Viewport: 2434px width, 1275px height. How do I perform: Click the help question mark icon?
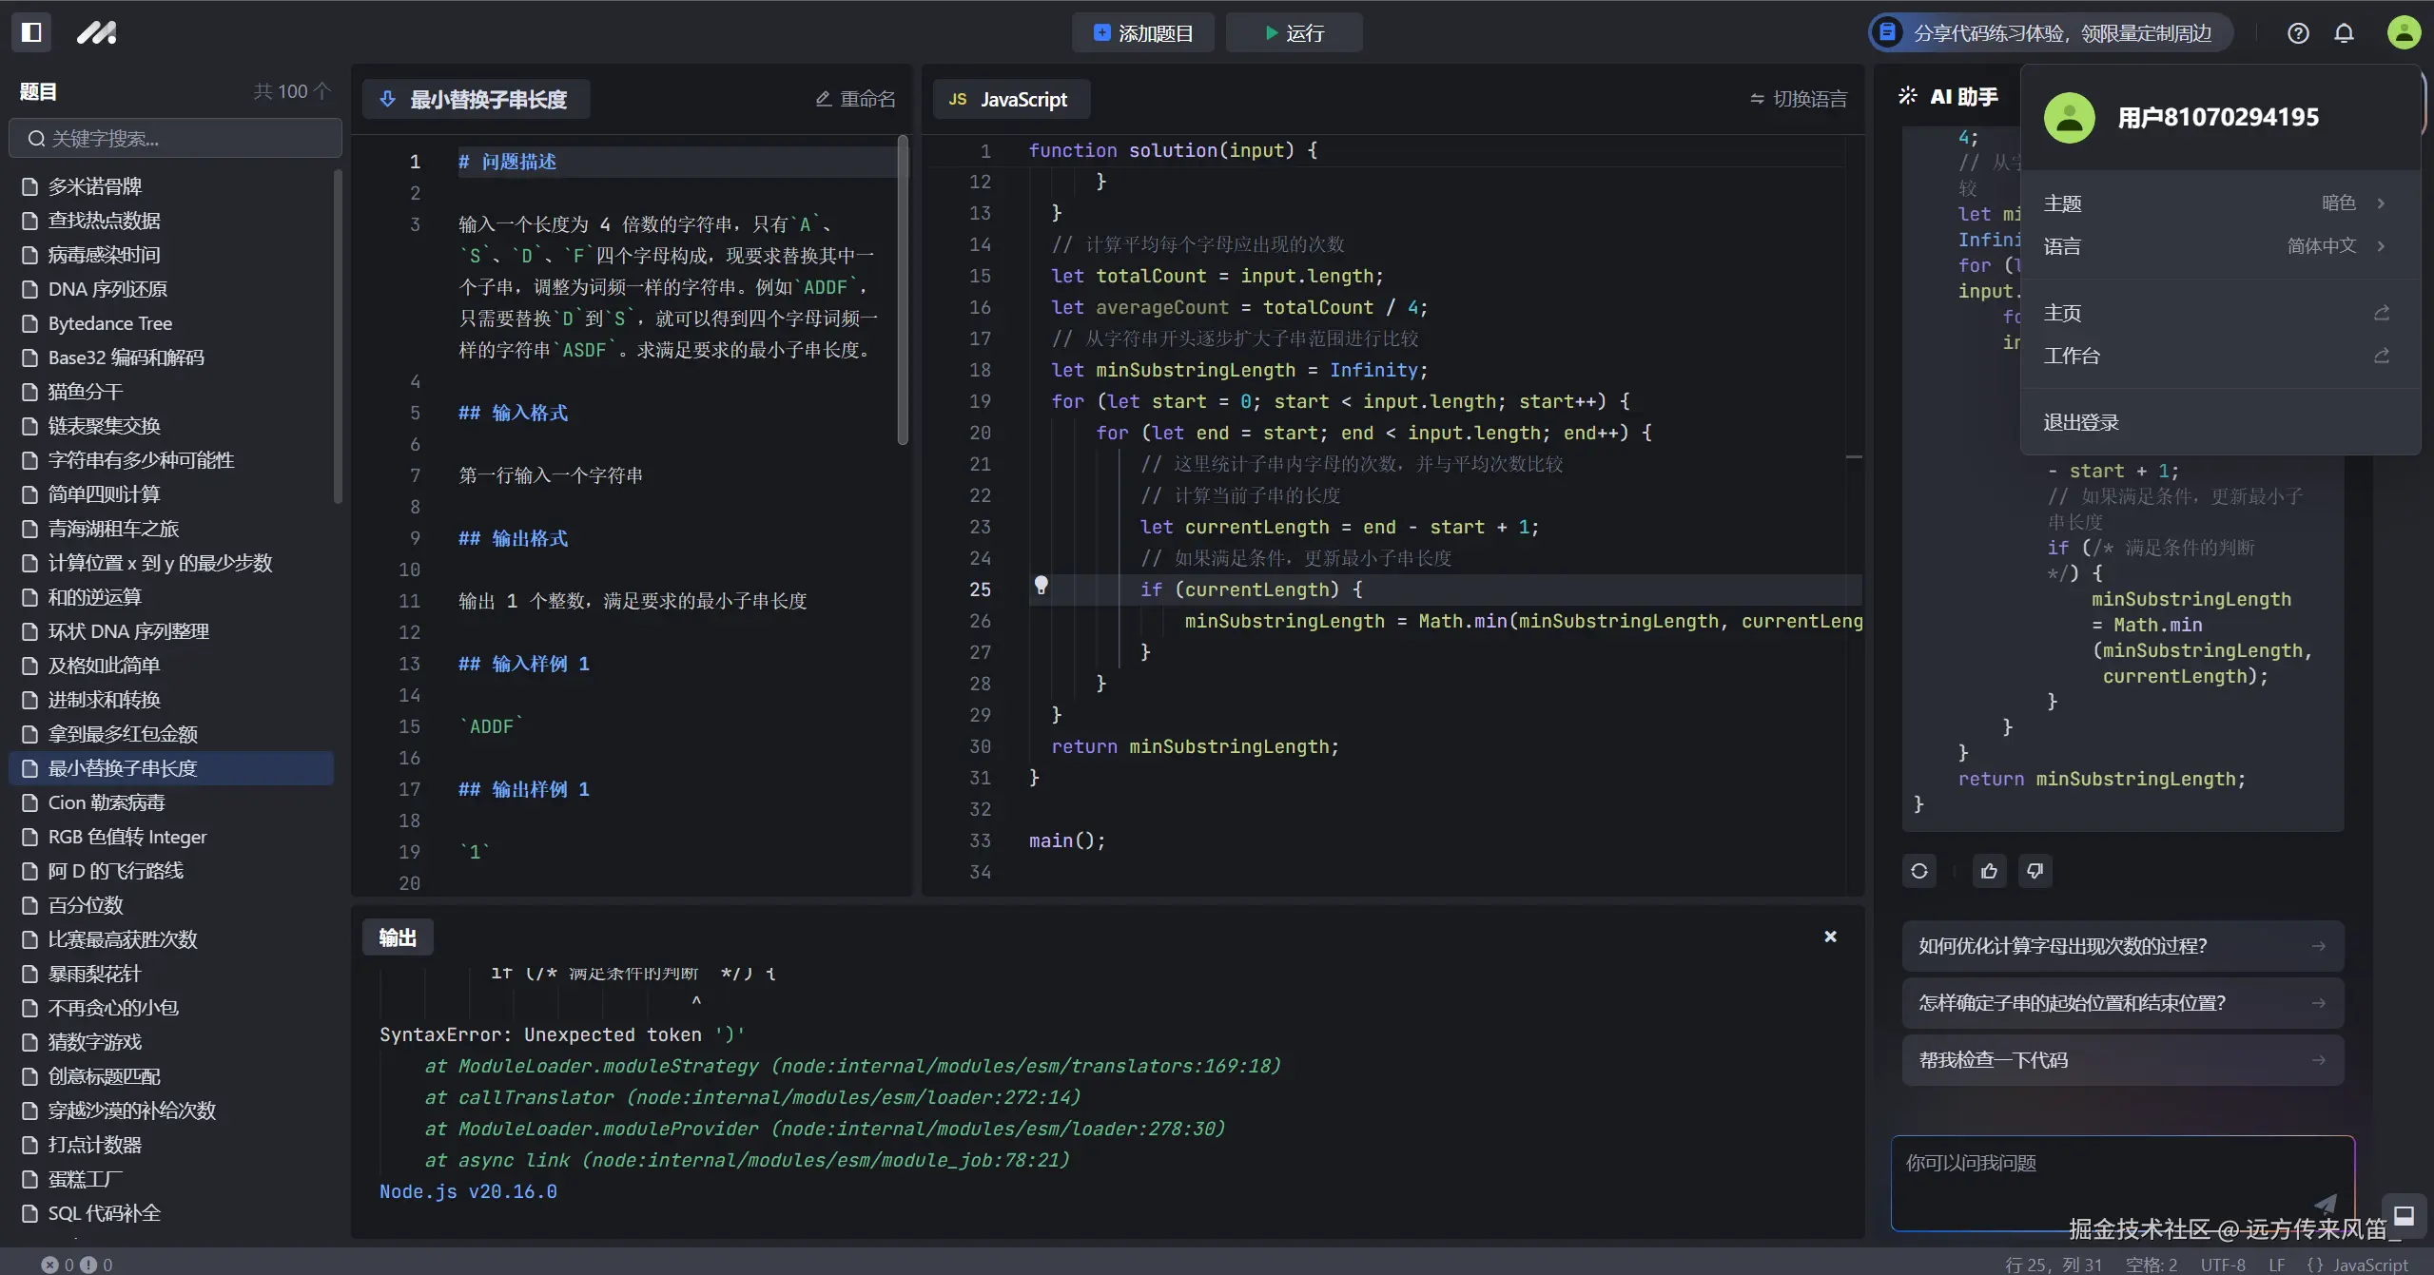click(x=2298, y=33)
